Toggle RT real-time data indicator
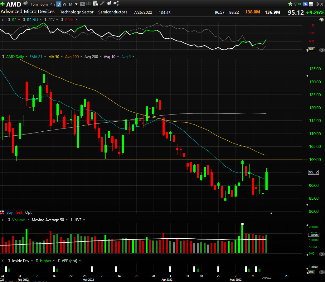 [299, 4]
